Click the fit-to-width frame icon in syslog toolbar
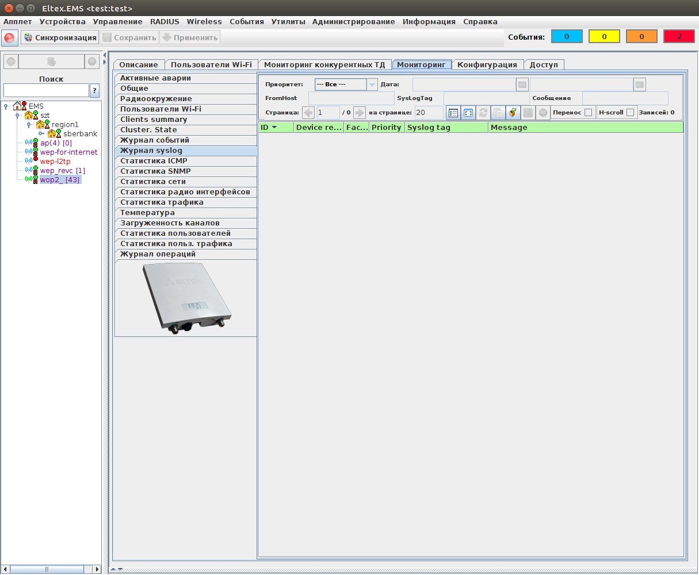 468,113
